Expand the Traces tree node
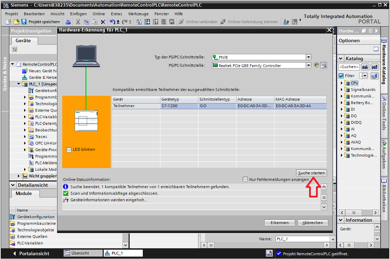The width and height of the screenshot is (390, 259). click(x=25, y=137)
